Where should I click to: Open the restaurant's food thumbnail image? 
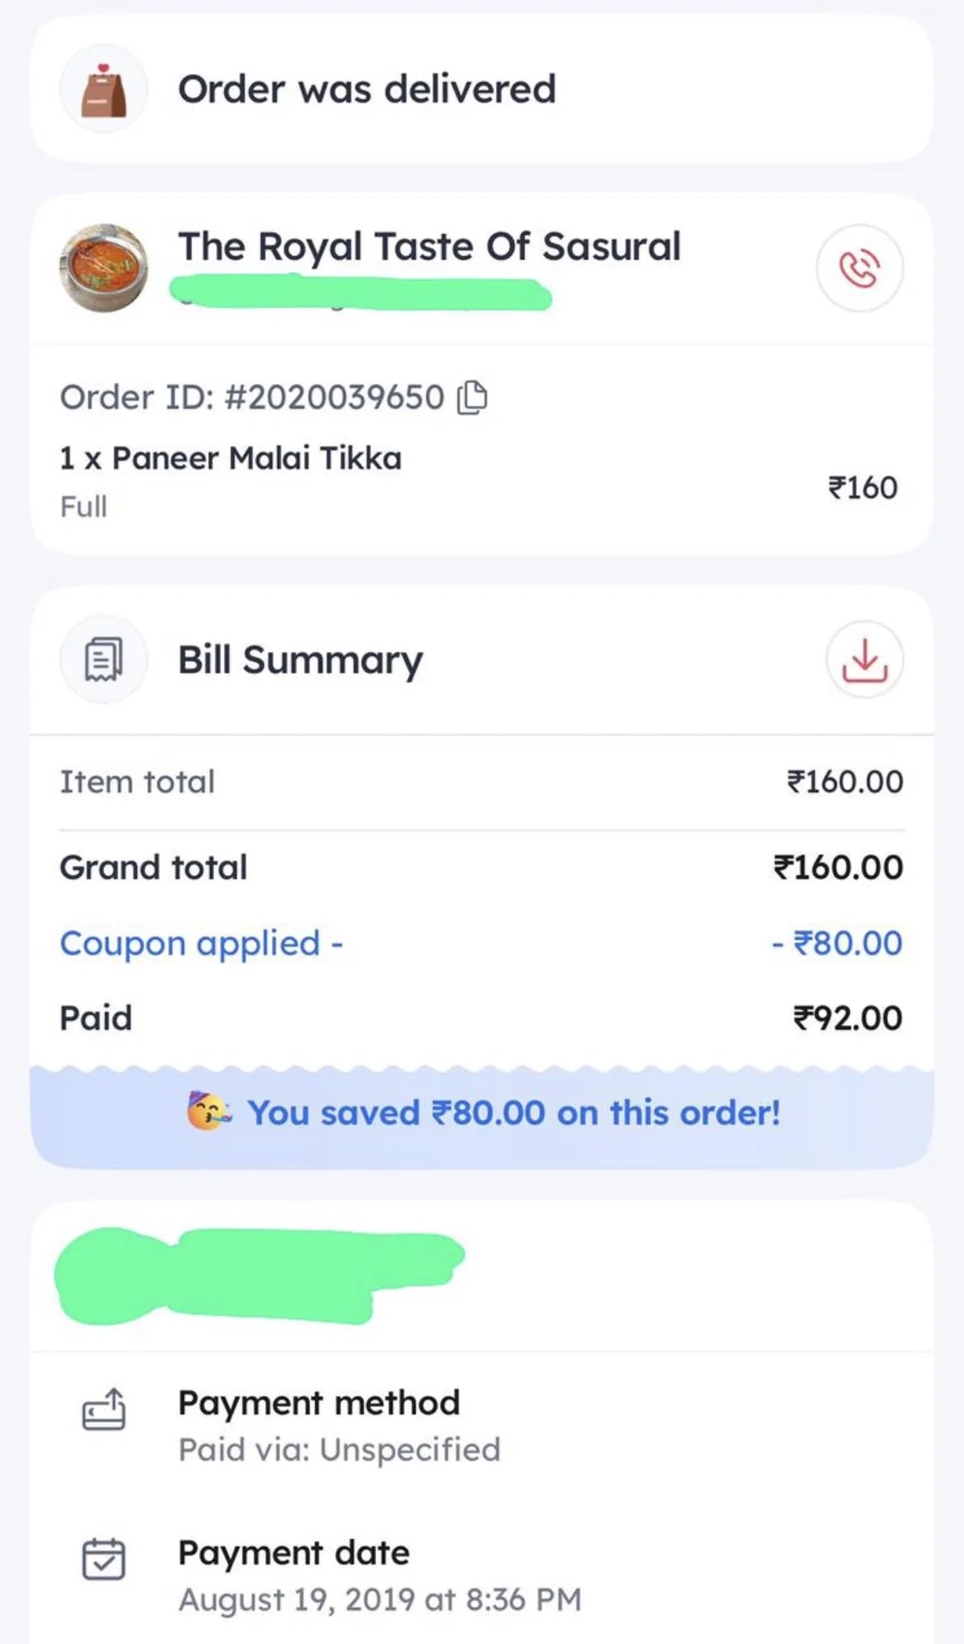pos(104,268)
